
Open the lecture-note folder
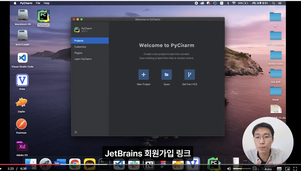coord(276,55)
